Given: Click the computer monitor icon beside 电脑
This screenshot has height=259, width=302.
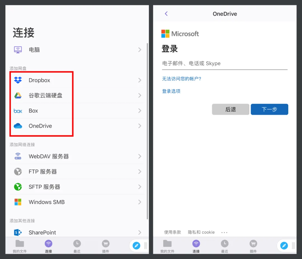Looking at the screenshot, I should point(18,50).
